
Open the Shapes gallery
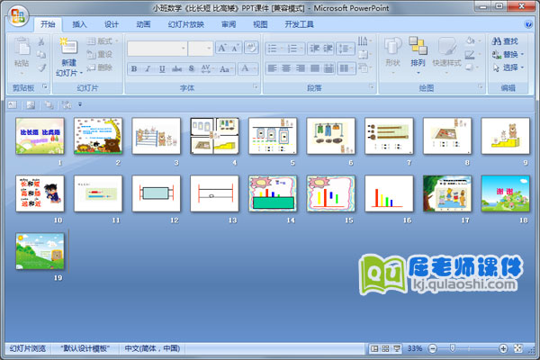(392, 53)
